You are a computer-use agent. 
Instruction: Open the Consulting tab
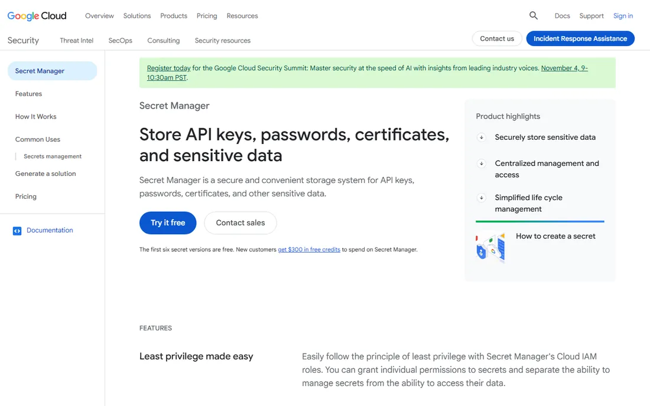click(163, 41)
